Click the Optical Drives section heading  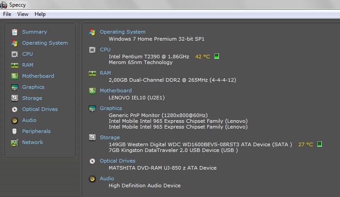point(118,161)
